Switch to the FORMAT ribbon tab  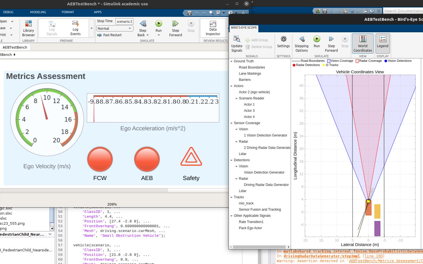(x=68, y=12)
